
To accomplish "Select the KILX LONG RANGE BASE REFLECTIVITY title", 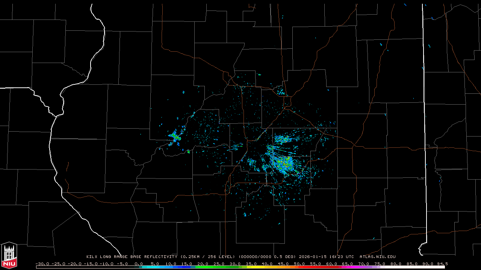I will (x=132, y=257).
